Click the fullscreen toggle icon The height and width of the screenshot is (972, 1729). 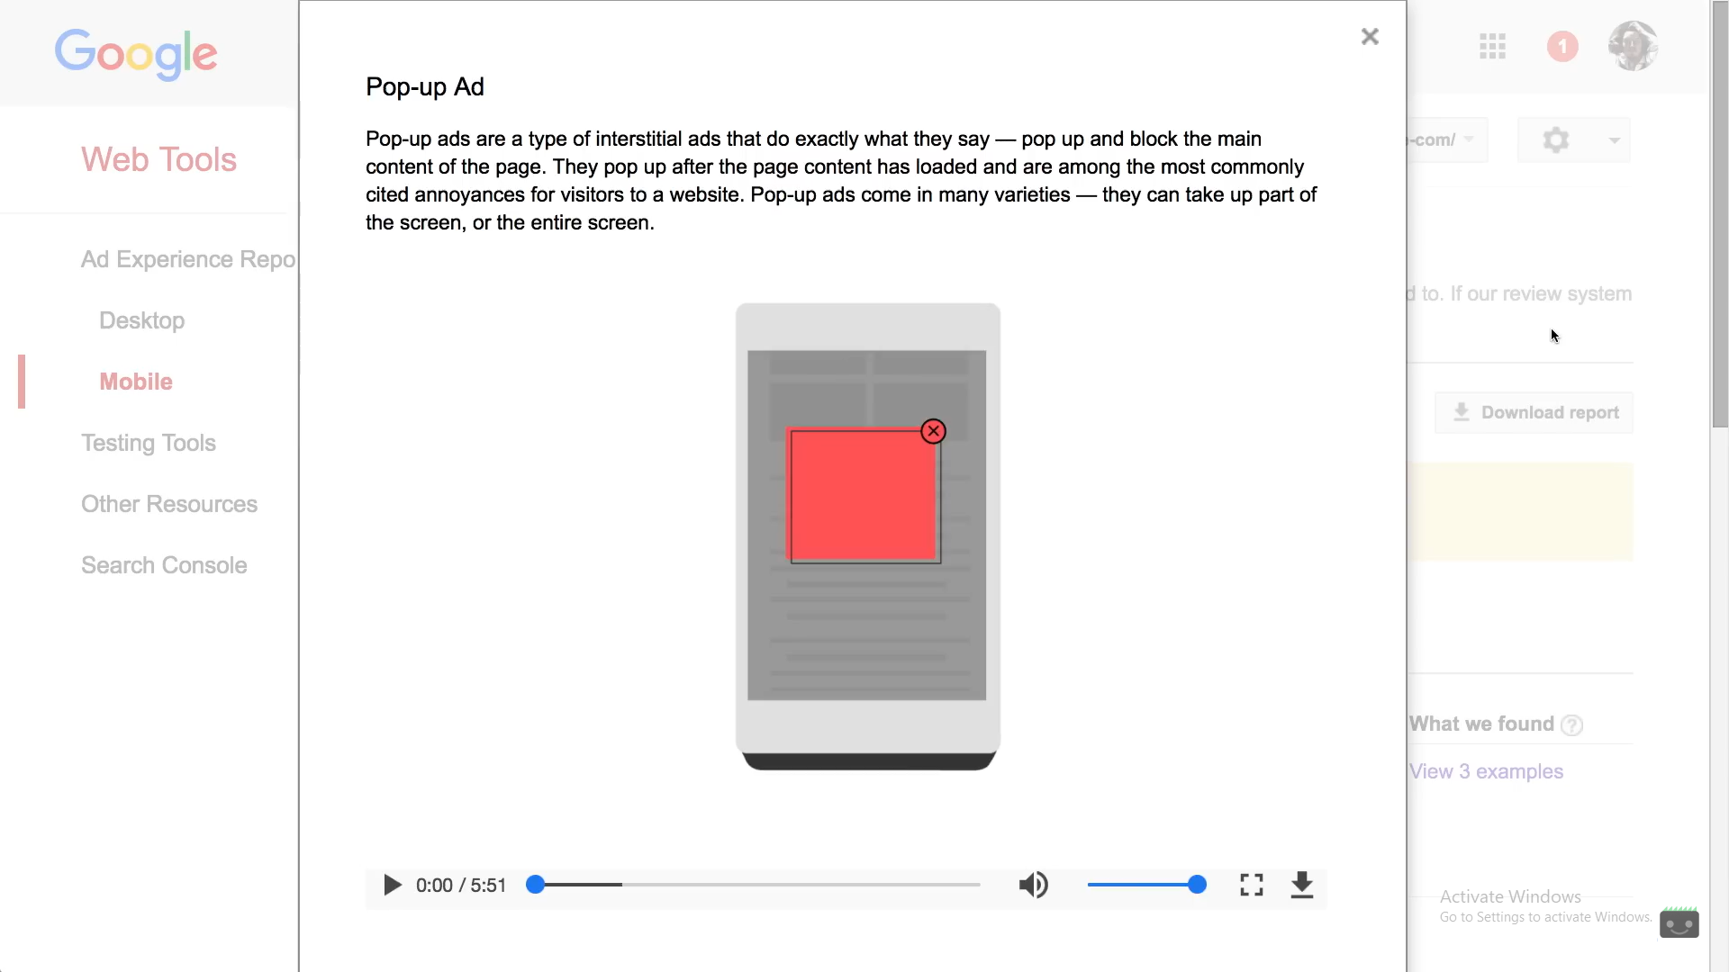tap(1251, 884)
